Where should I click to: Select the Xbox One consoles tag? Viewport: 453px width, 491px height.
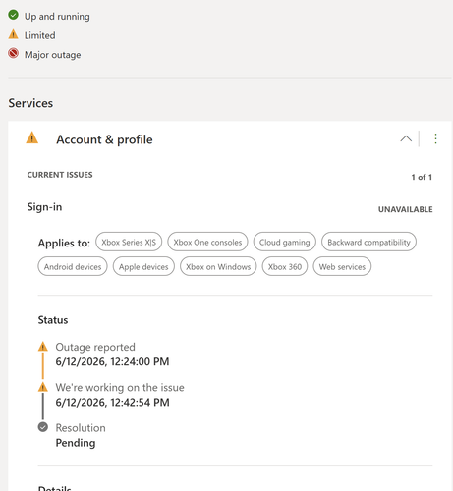tap(207, 242)
